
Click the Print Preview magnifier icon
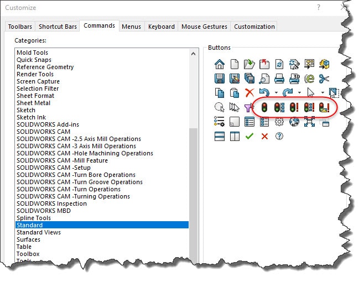pyautogui.click(x=264, y=79)
